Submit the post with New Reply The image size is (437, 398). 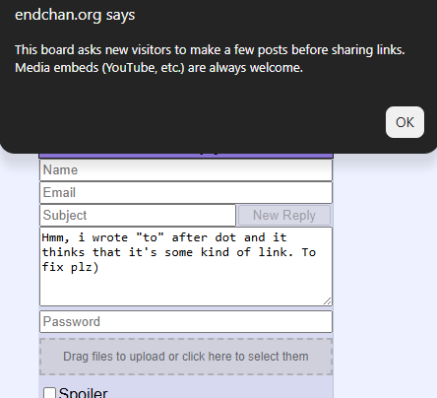click(284, 216)
